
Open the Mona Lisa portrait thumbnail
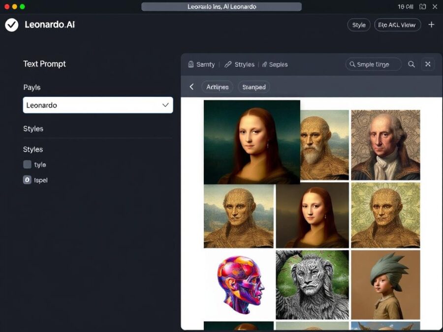251,142
